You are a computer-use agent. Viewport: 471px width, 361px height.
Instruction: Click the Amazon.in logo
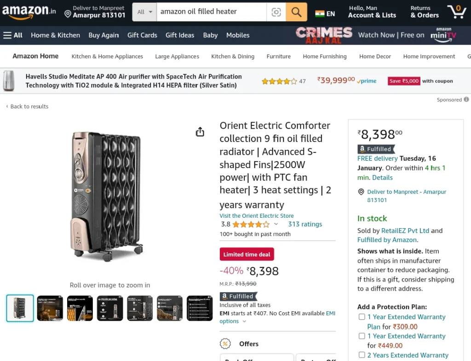29,11
